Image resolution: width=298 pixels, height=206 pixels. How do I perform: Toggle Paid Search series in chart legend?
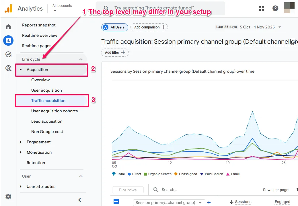211,174
